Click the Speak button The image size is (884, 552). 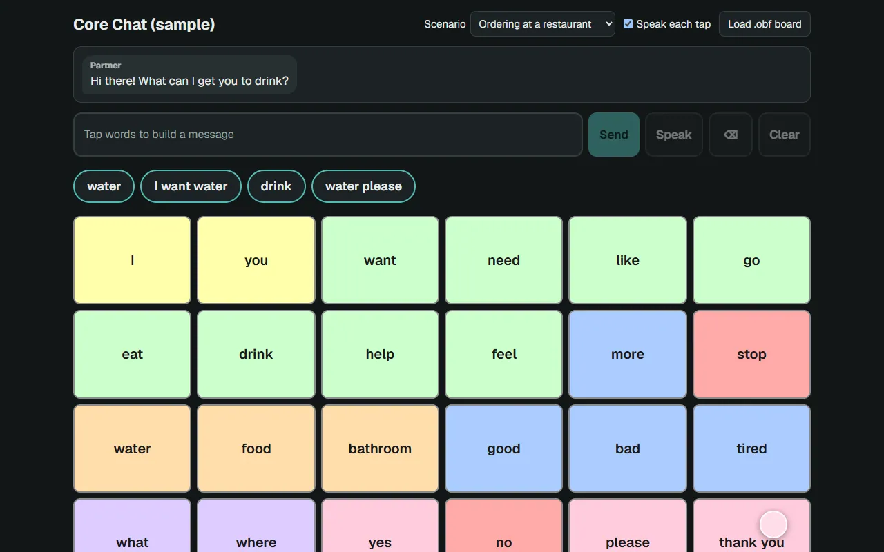click(x=673, y=135)
